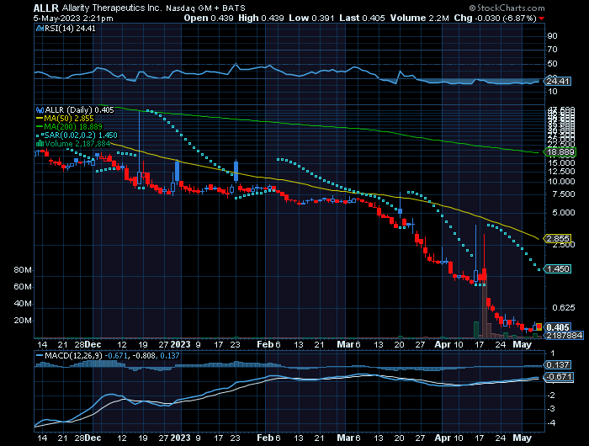Click the -0.808 signal value in MACD legend

144,355
